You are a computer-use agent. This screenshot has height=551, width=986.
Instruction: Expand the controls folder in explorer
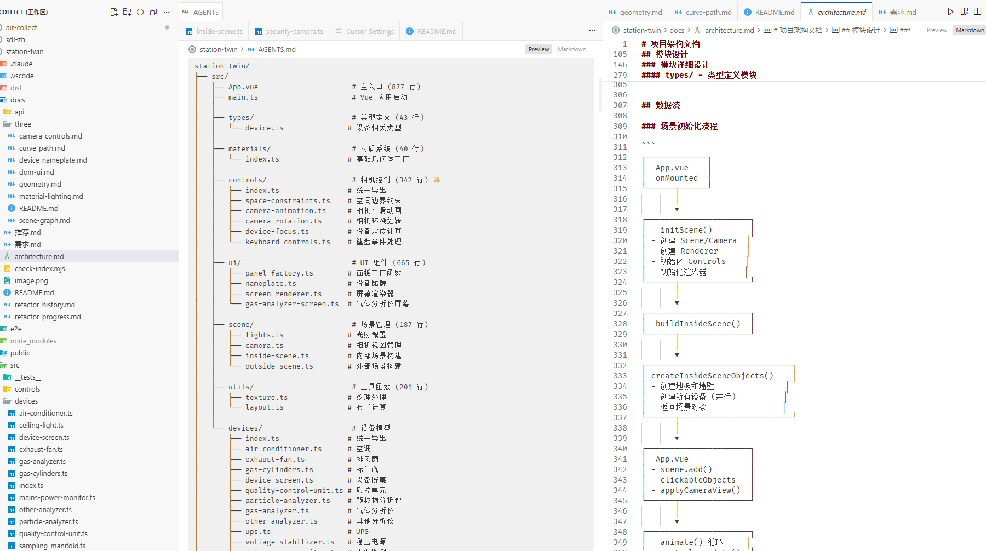click(27, 389)
